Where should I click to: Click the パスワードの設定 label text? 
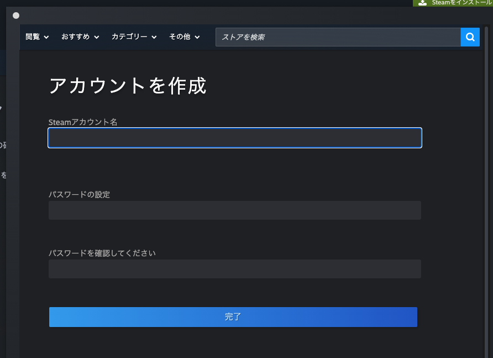[79, 195]
